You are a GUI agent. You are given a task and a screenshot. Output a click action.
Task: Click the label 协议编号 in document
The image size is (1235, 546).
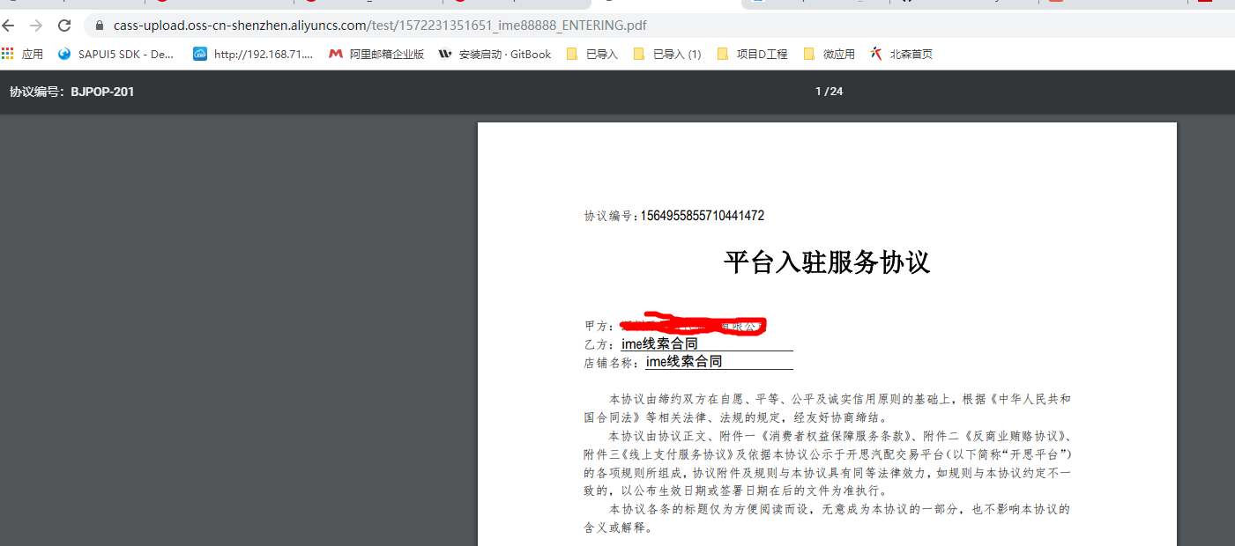click(x=609, y=216)
